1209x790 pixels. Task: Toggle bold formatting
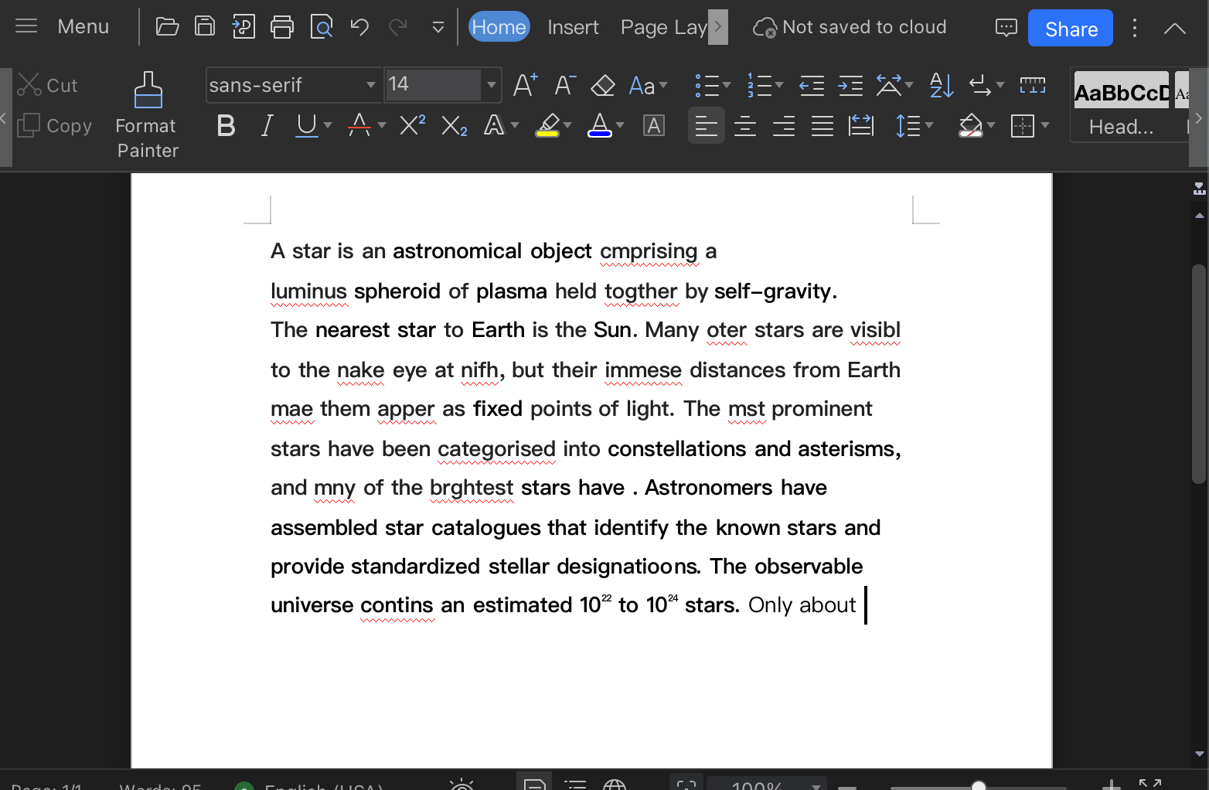pyautogui.click(x=226, y=125)
